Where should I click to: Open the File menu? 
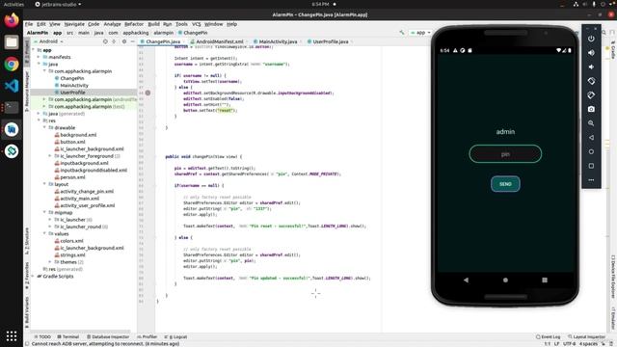point(29,24)
